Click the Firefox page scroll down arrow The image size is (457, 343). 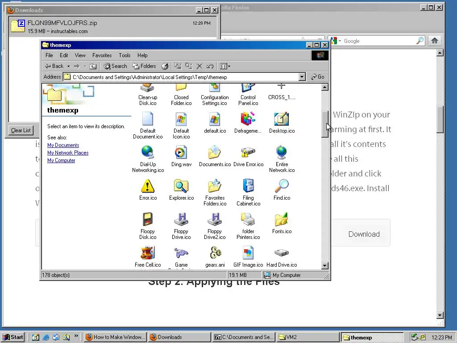point(440,315)
